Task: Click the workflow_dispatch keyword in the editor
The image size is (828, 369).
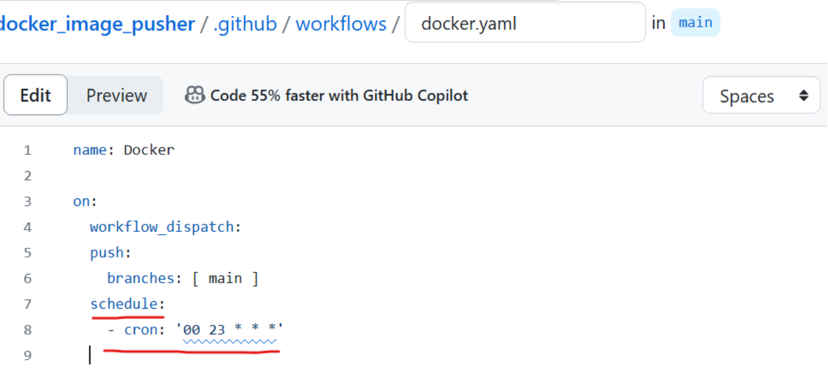Action: [x=162, y=227]
